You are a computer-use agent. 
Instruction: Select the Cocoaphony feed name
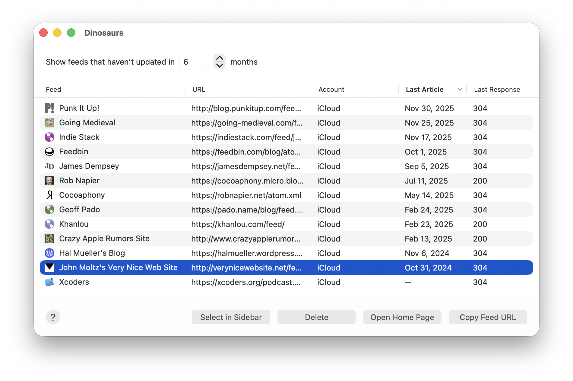click(82, 195)
